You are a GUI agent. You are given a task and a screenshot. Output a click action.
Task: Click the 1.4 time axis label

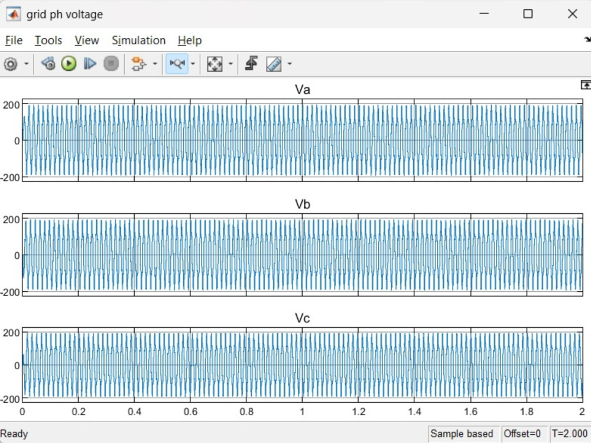tap(414, 412)
